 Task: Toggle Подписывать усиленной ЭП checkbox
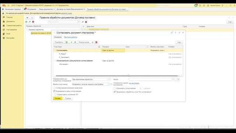point(55,95)
